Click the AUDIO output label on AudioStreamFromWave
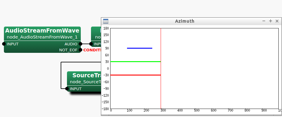Screen dimensions: 282x117 click(x=71, y=44)
